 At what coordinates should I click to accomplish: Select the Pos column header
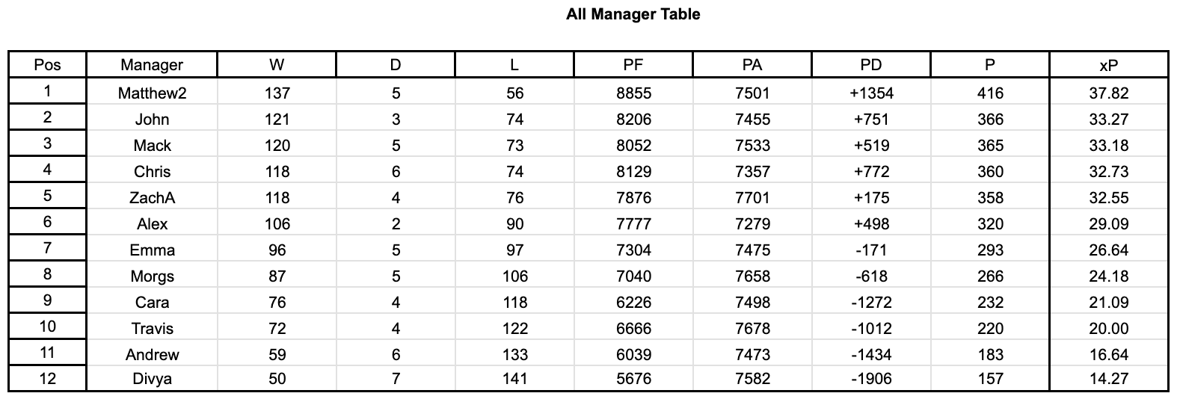pos(47,65)
